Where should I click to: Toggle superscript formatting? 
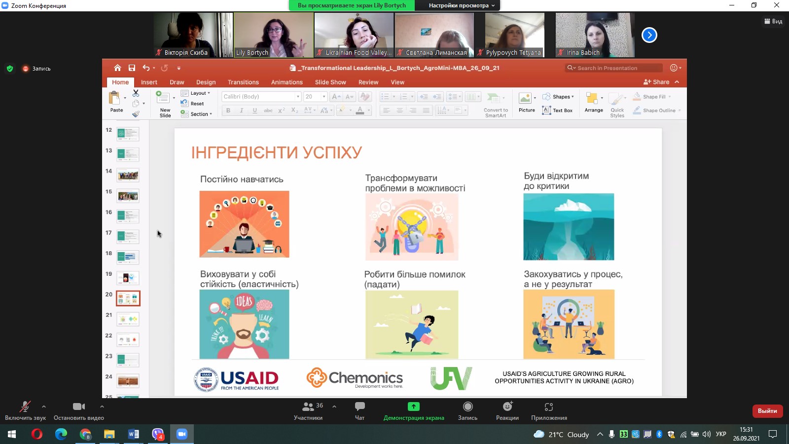[x=282, y=111]
